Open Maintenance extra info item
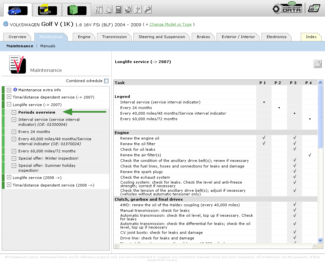 pyautogui.click(x=39, y=90)
